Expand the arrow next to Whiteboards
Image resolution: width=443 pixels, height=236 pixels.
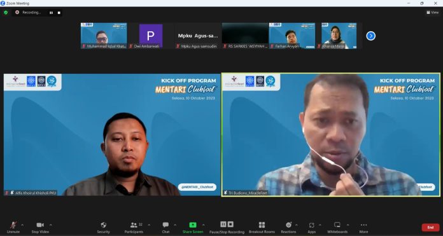[348, 225]
